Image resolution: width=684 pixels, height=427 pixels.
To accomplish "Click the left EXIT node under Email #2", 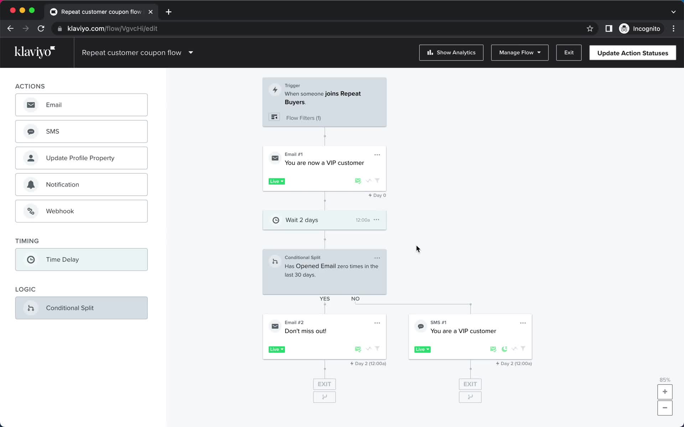I will pyautogui.click(x=325, y=384).
